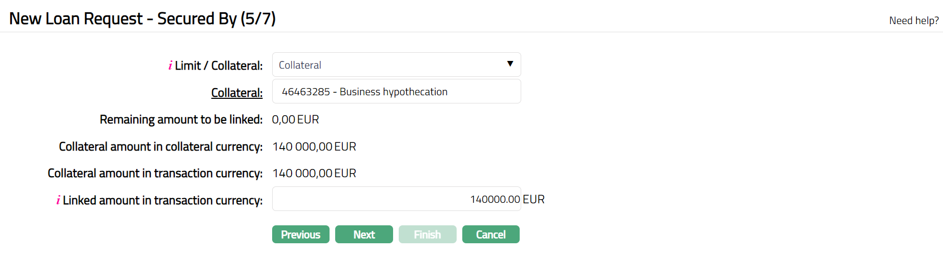Open the Need help? link
943x254 pixels.
[914, 20]
